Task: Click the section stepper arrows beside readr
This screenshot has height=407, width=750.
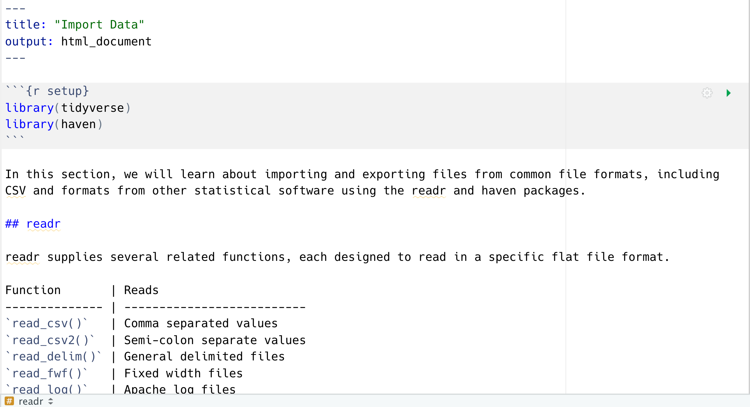Action: (x=51, y=401)
